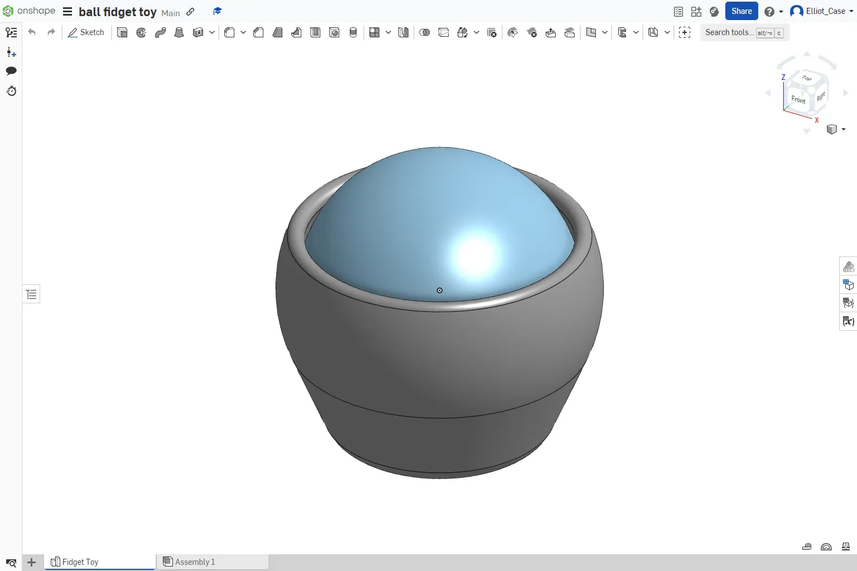Click the Share button

click(x=742, y=11)
